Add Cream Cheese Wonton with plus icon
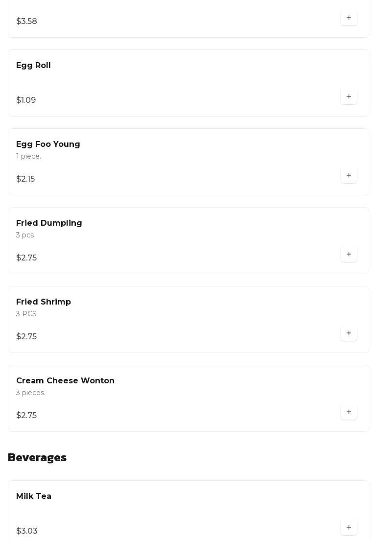377x541 pixels. [x=349, y=412]
